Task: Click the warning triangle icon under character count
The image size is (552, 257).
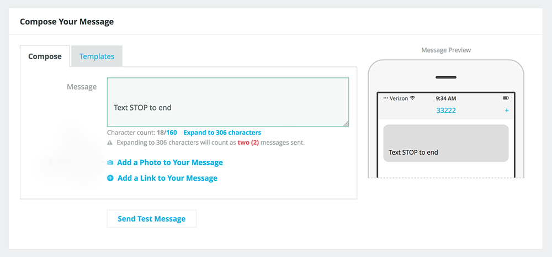Action: tap(110, 143)
